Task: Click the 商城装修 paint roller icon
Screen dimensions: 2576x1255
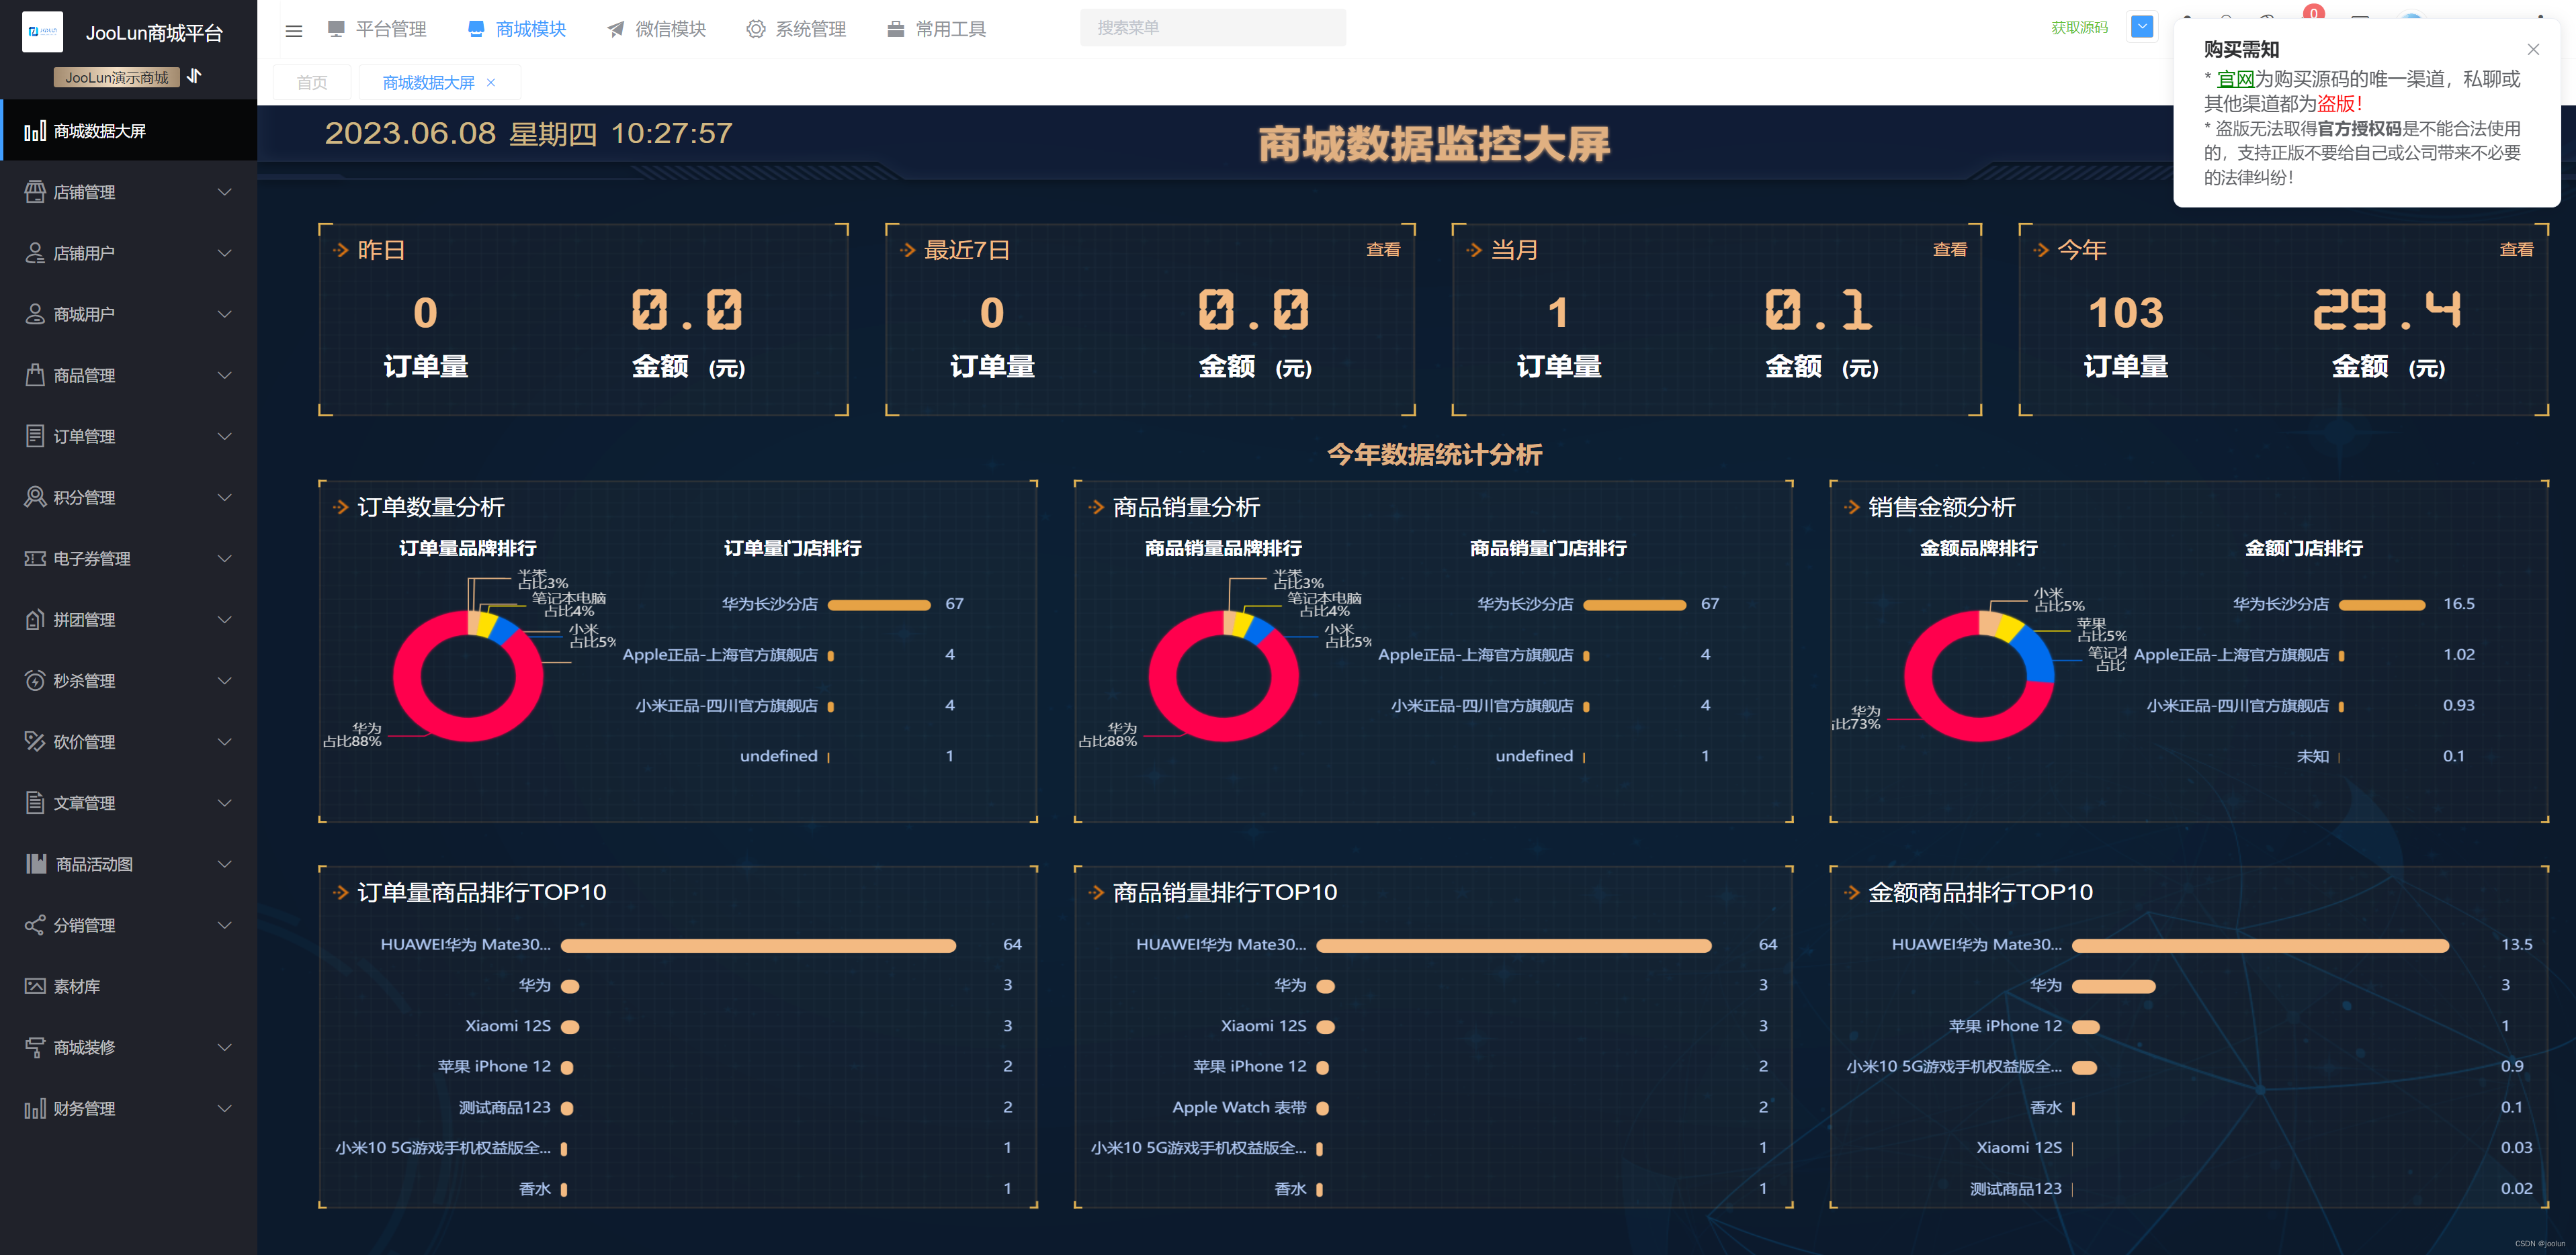Action: (x=35, y=1047)
